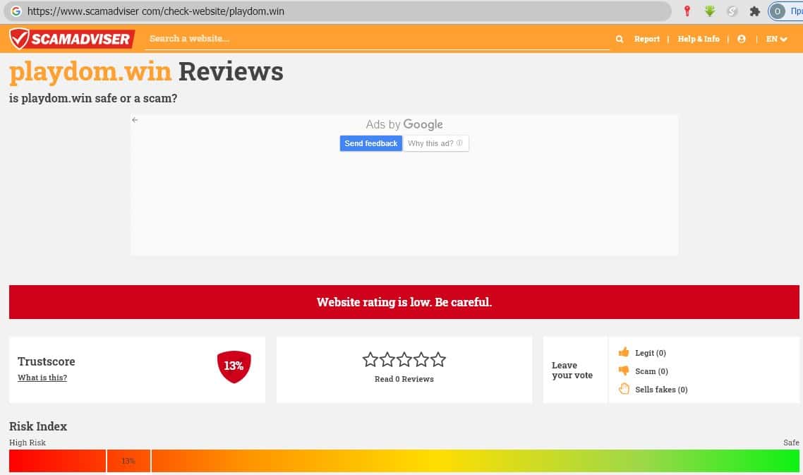Click the hand Sells fakes icon
The height and width of the screenshot is (475, 803).
pos(624,388)
